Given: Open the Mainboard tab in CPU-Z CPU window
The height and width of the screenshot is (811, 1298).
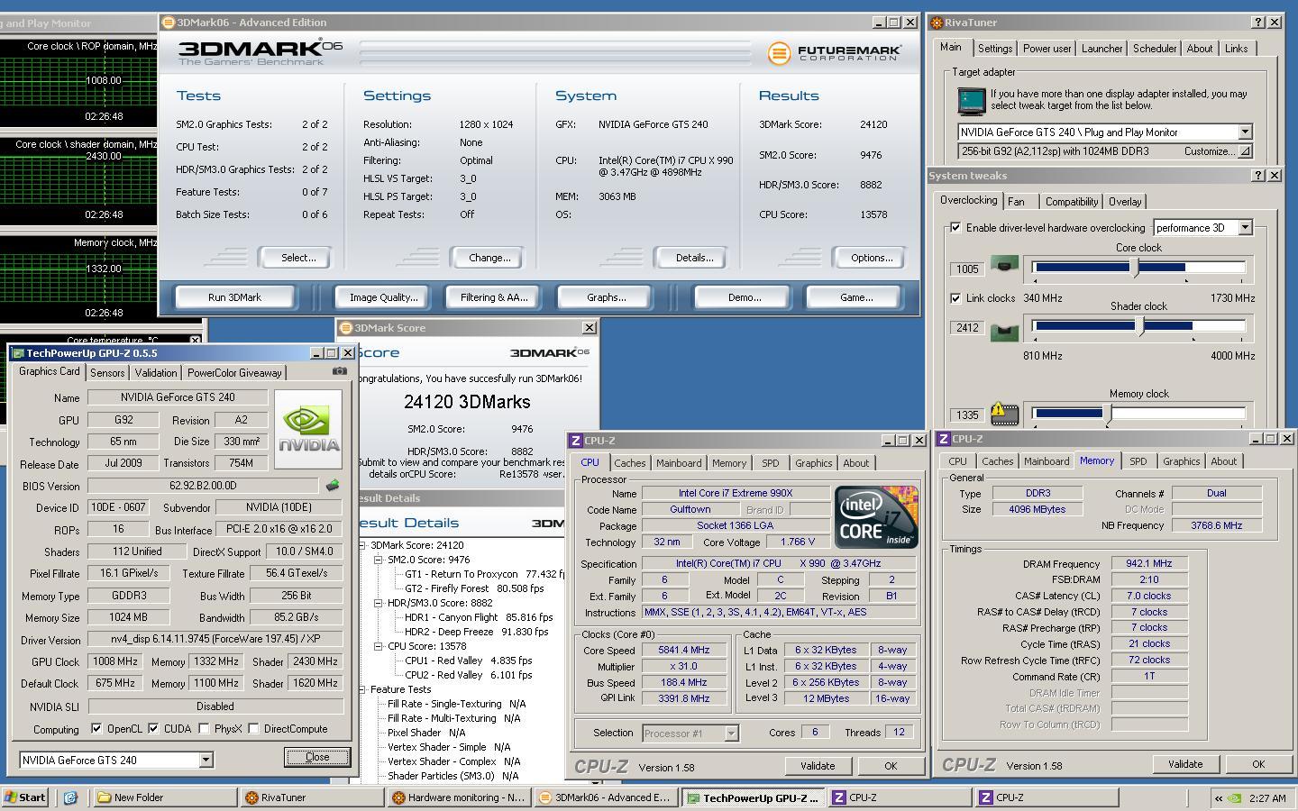Looking at the screenshot, I should (x=679, y=463).
